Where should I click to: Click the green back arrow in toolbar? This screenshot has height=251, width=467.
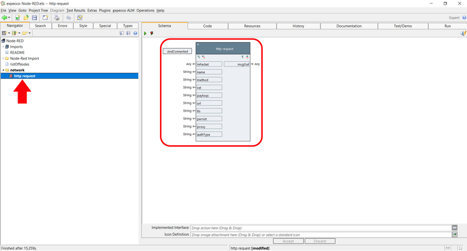pos(5,18)
